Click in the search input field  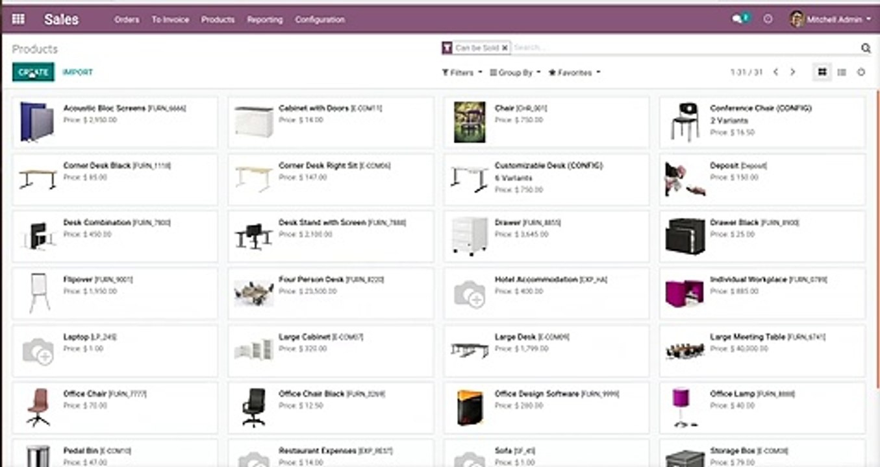pyautogui.click(x=685, y=48)
